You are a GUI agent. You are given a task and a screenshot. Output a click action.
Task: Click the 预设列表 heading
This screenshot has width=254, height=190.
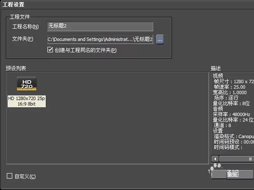tap(16, 68)
